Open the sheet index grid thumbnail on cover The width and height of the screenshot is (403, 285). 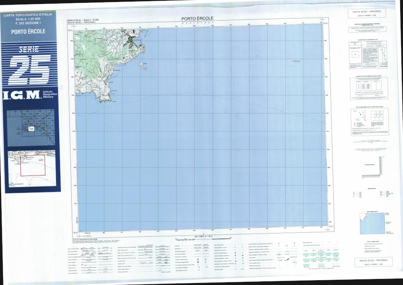(31, 128)
